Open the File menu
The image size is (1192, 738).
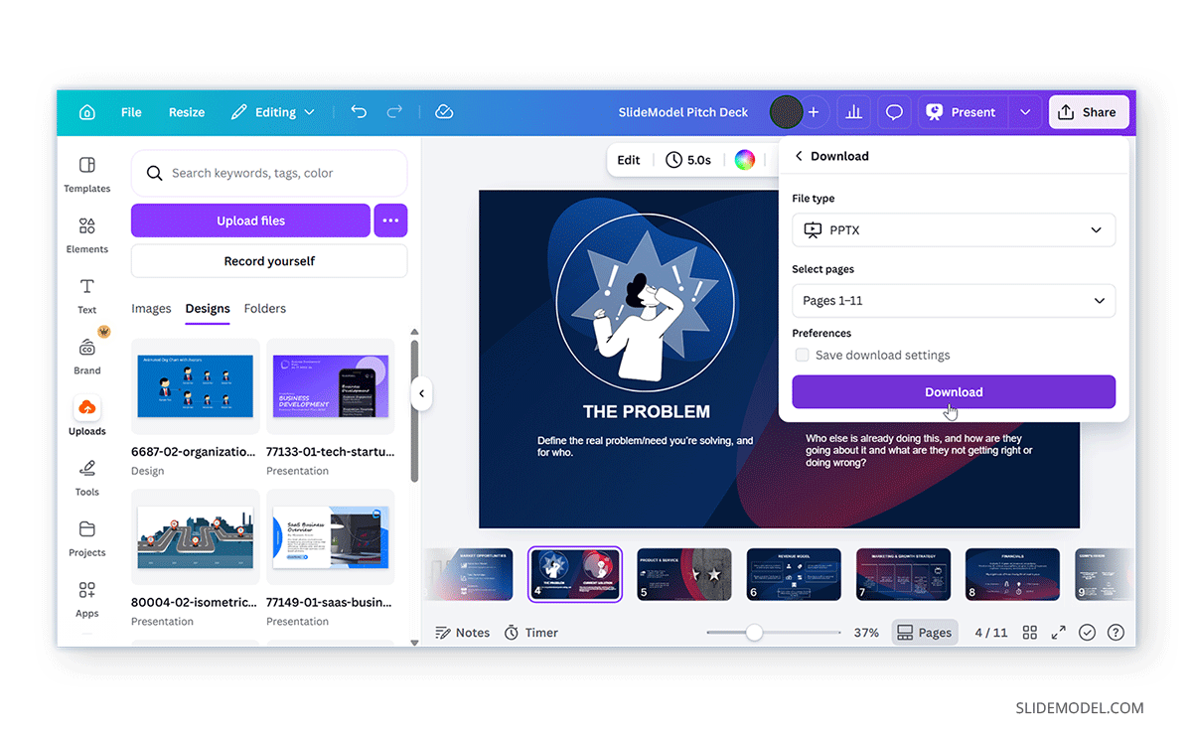click(x=130, y=112)
